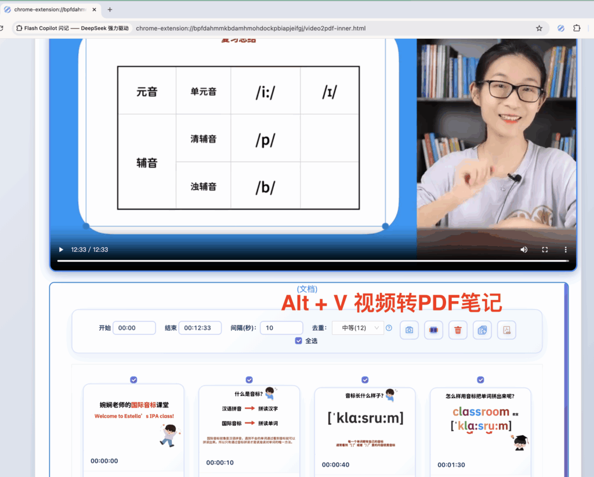This screenshot has width=594, height=477.
Task: Enter fullscreen mode on the video
Action: (x=545, y=250)
